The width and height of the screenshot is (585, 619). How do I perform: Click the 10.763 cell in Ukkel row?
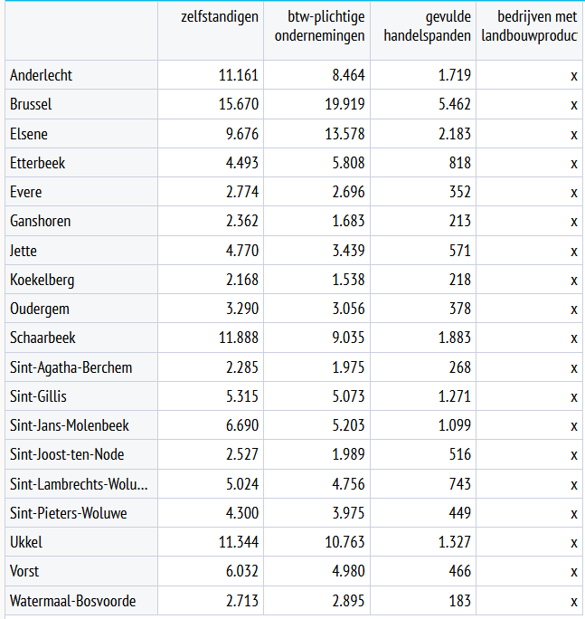click(343, 542)
